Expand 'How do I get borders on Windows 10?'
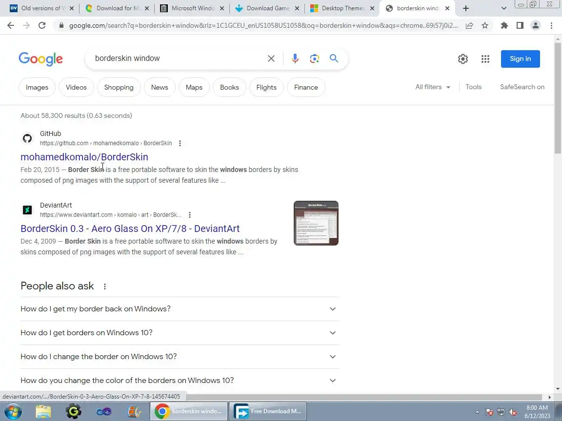The image size is (562, 421). [179, 333]
